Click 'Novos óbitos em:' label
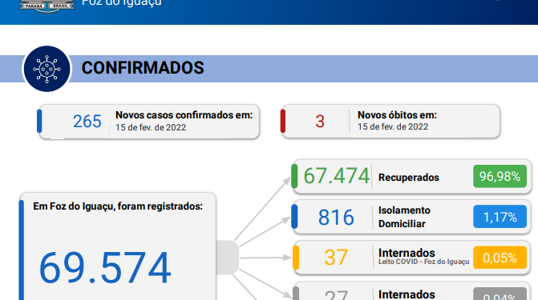This screenshot has height=300, width=538. pyautogui.click(x=397, y=114)
